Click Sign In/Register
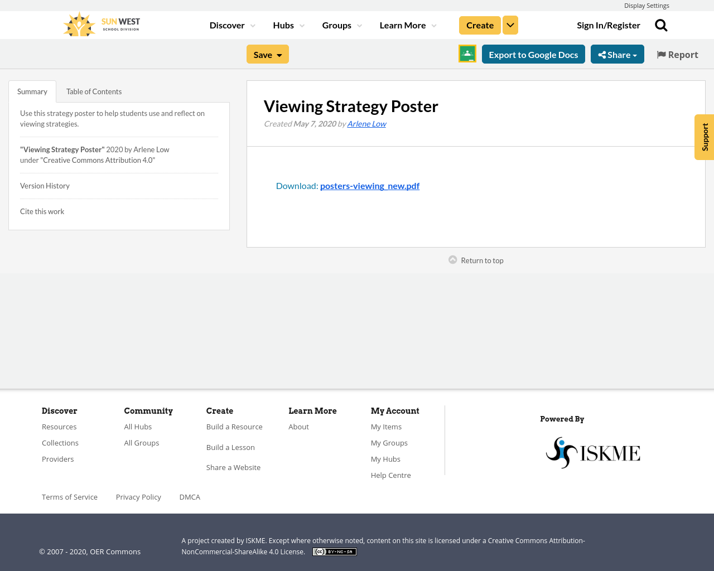714x571 pixels. click(609, 25)
